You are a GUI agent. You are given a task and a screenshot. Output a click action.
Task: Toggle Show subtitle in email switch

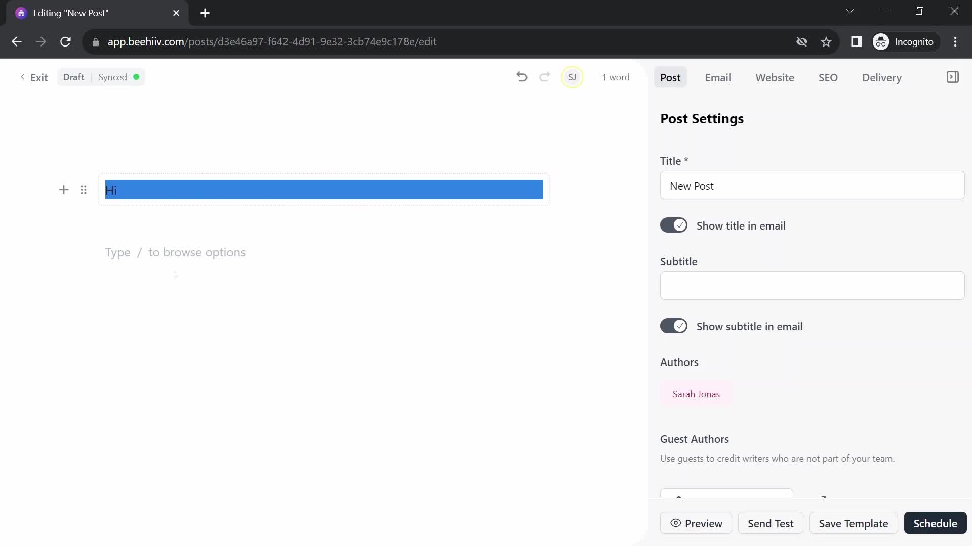click(x=674, y=326)
